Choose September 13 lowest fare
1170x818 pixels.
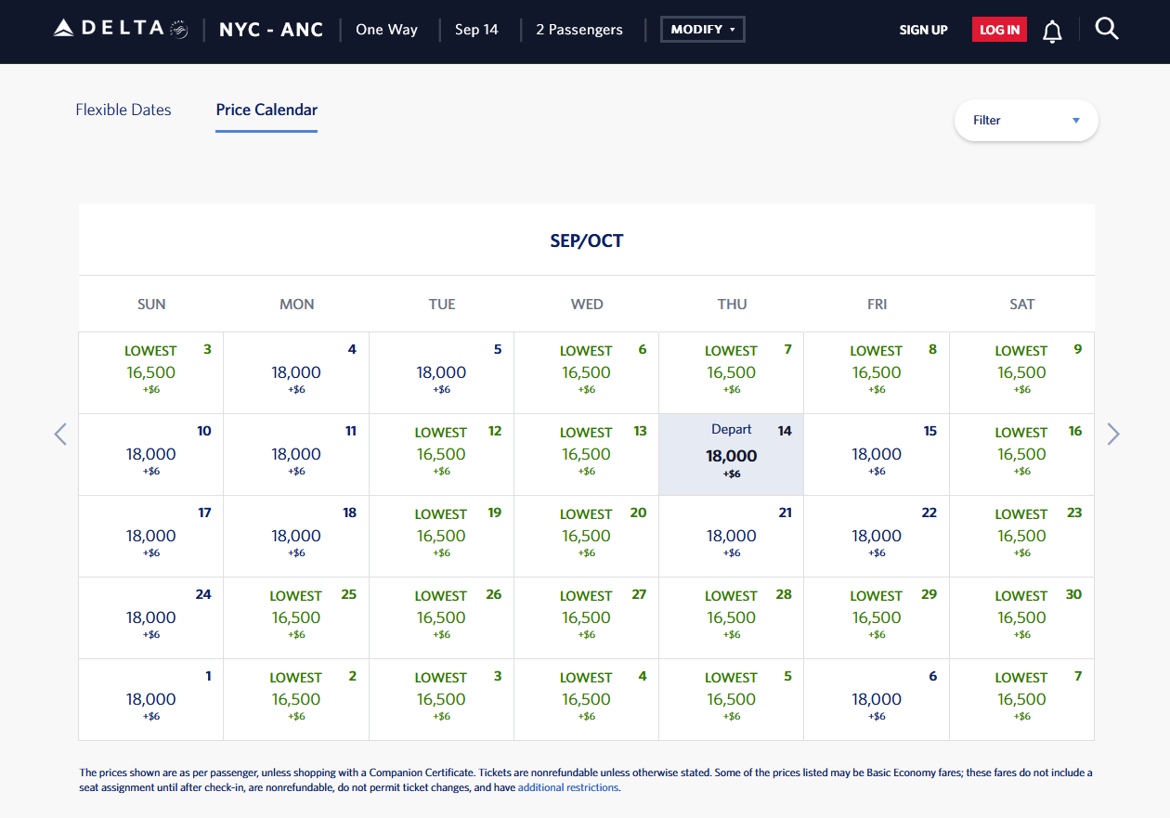pyautogui.click(x=587, y=455)
